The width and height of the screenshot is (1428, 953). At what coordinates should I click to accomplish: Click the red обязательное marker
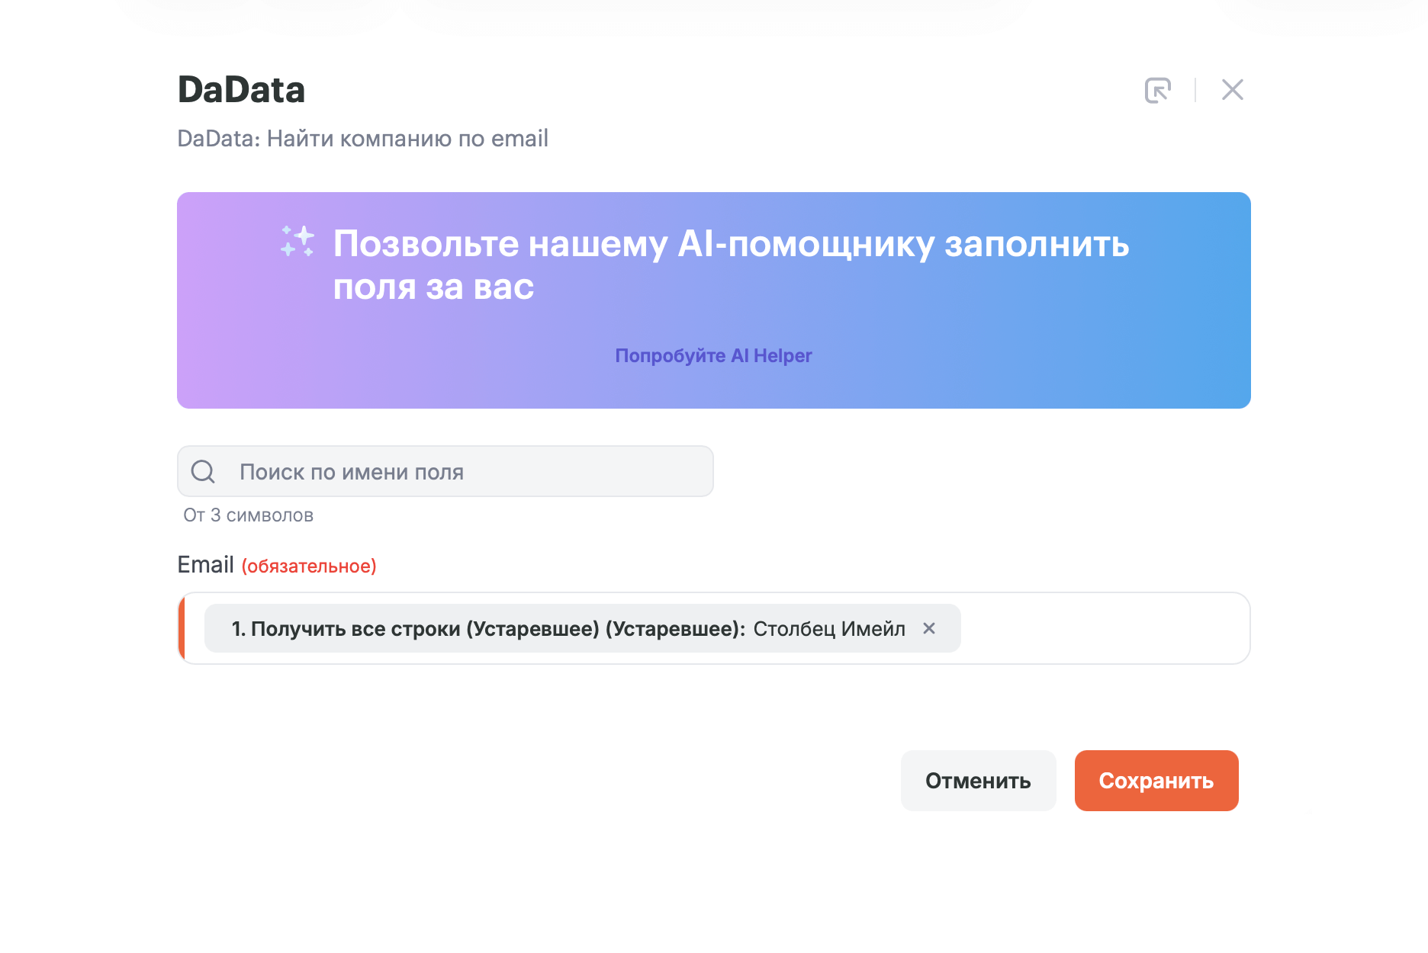309,566
